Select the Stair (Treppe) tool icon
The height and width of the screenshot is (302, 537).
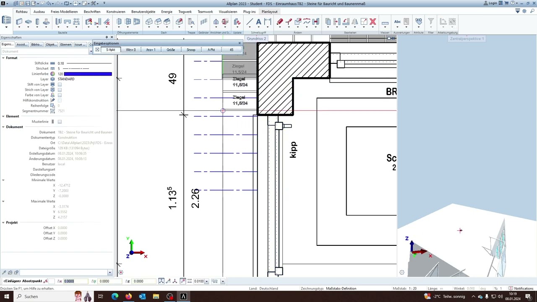click(x=191, y=21)
